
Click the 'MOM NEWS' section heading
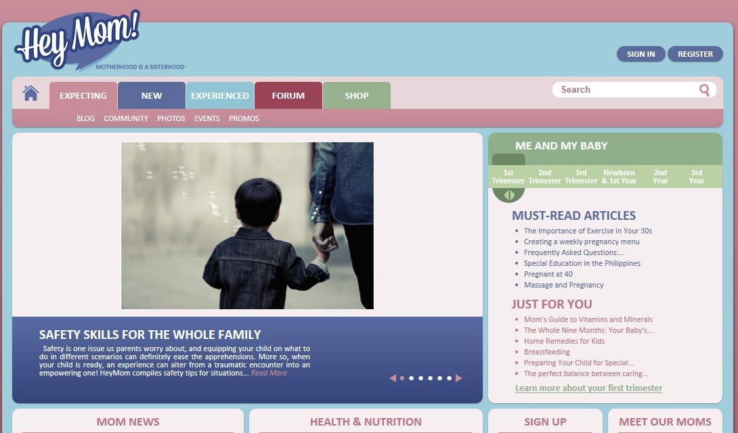point(128,421)
